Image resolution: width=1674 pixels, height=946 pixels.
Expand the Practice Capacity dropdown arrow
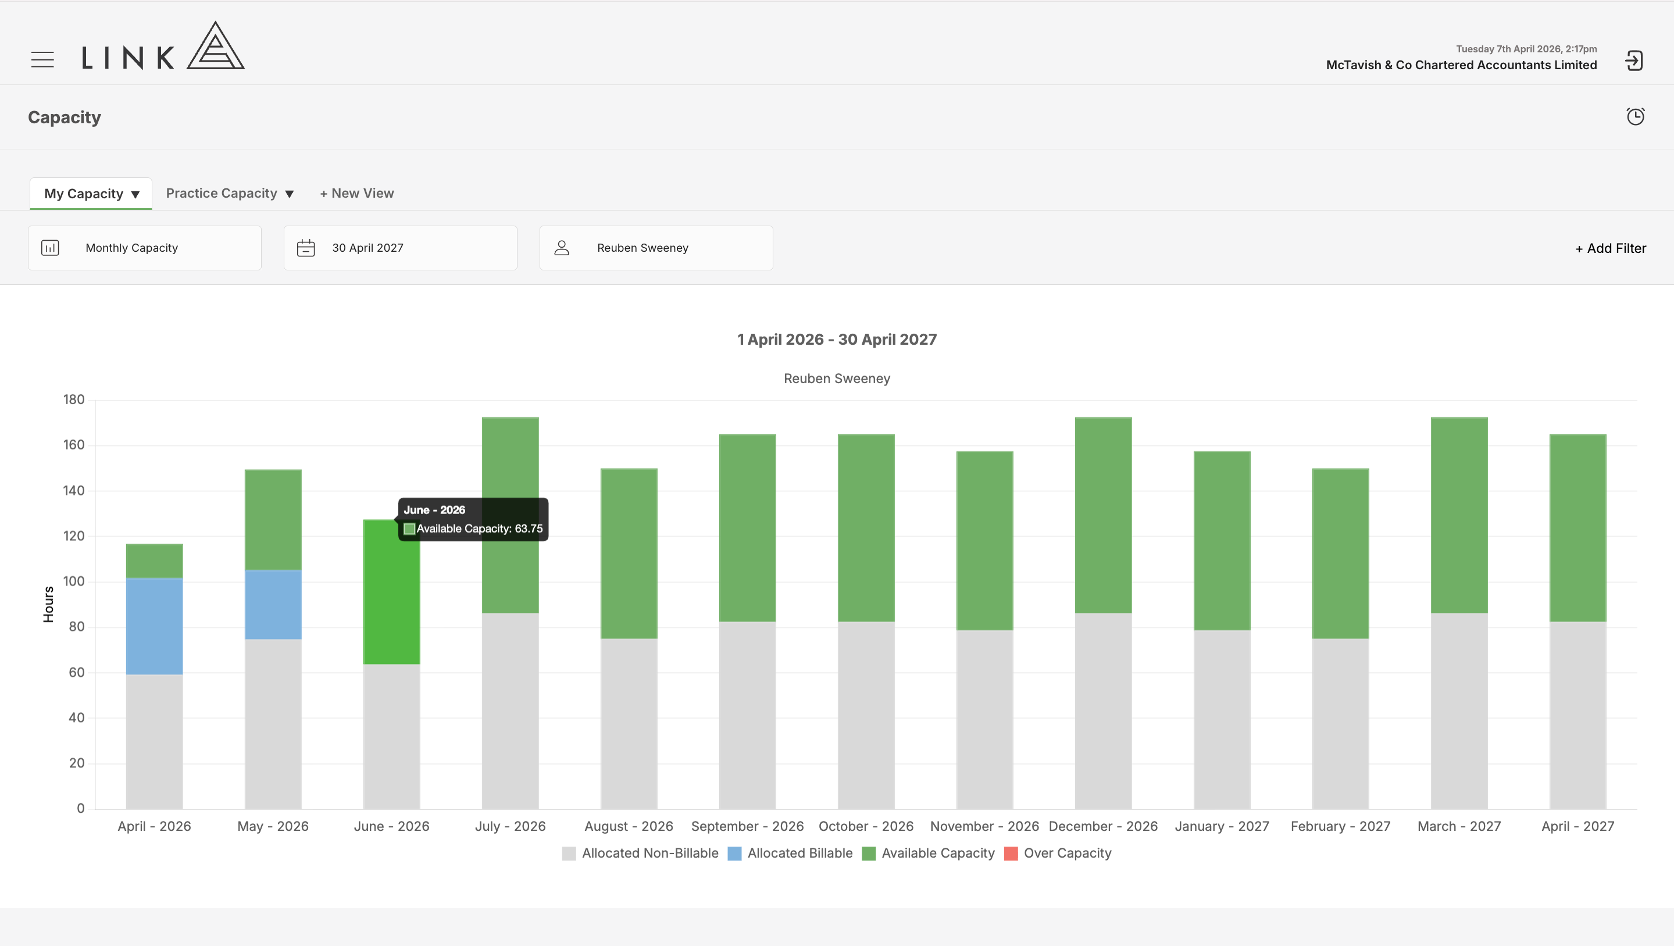(x=289, y=194)
